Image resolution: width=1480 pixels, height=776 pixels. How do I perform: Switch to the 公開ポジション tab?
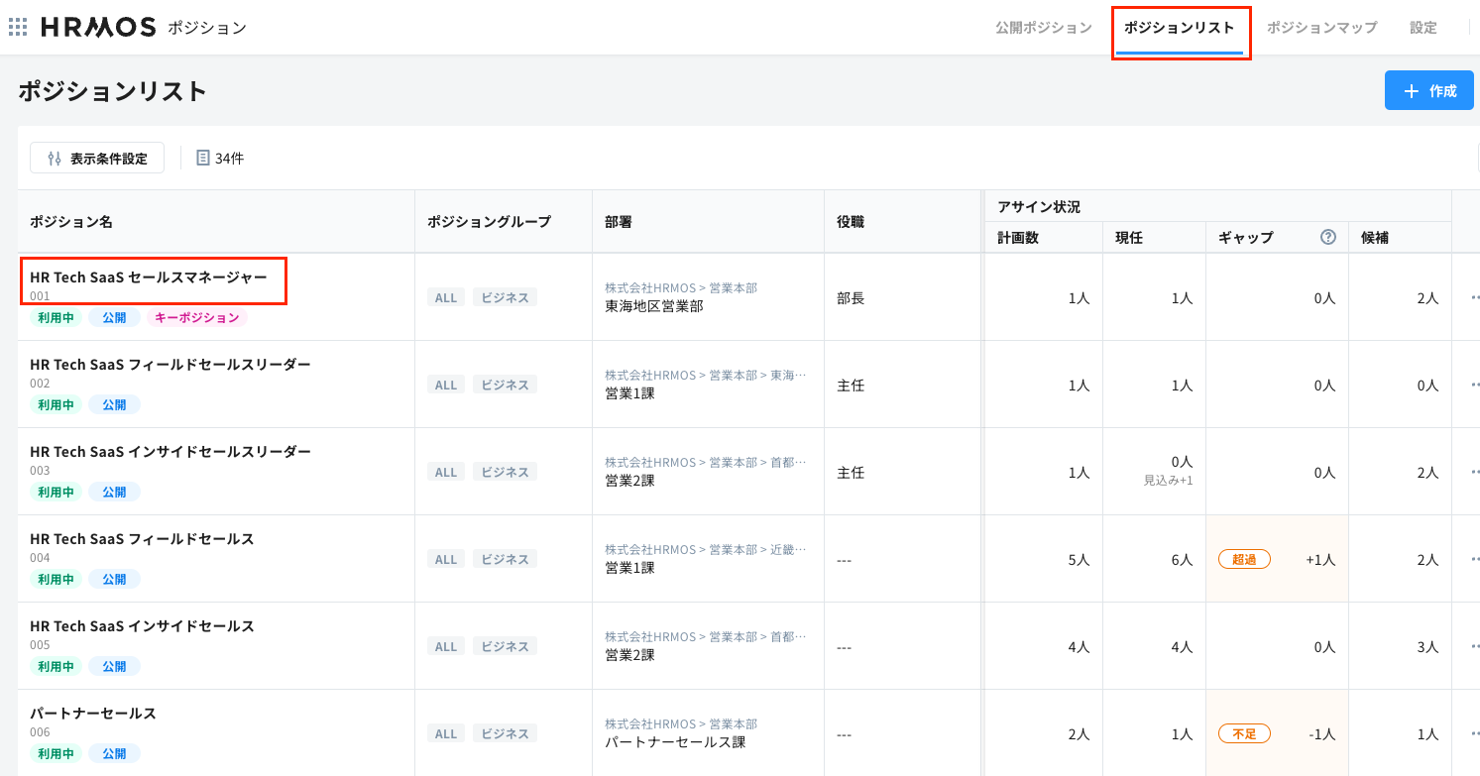click(1043, 28)
